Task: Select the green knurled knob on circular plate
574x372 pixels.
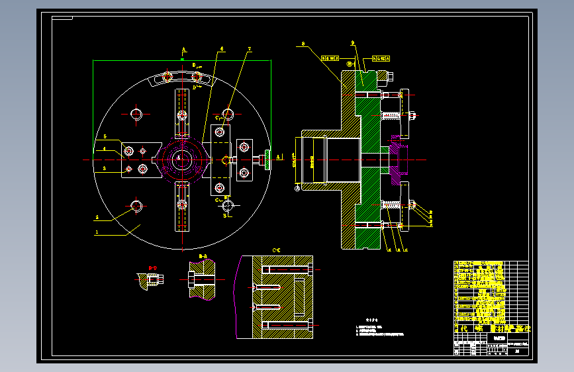Action: point(267,160)
